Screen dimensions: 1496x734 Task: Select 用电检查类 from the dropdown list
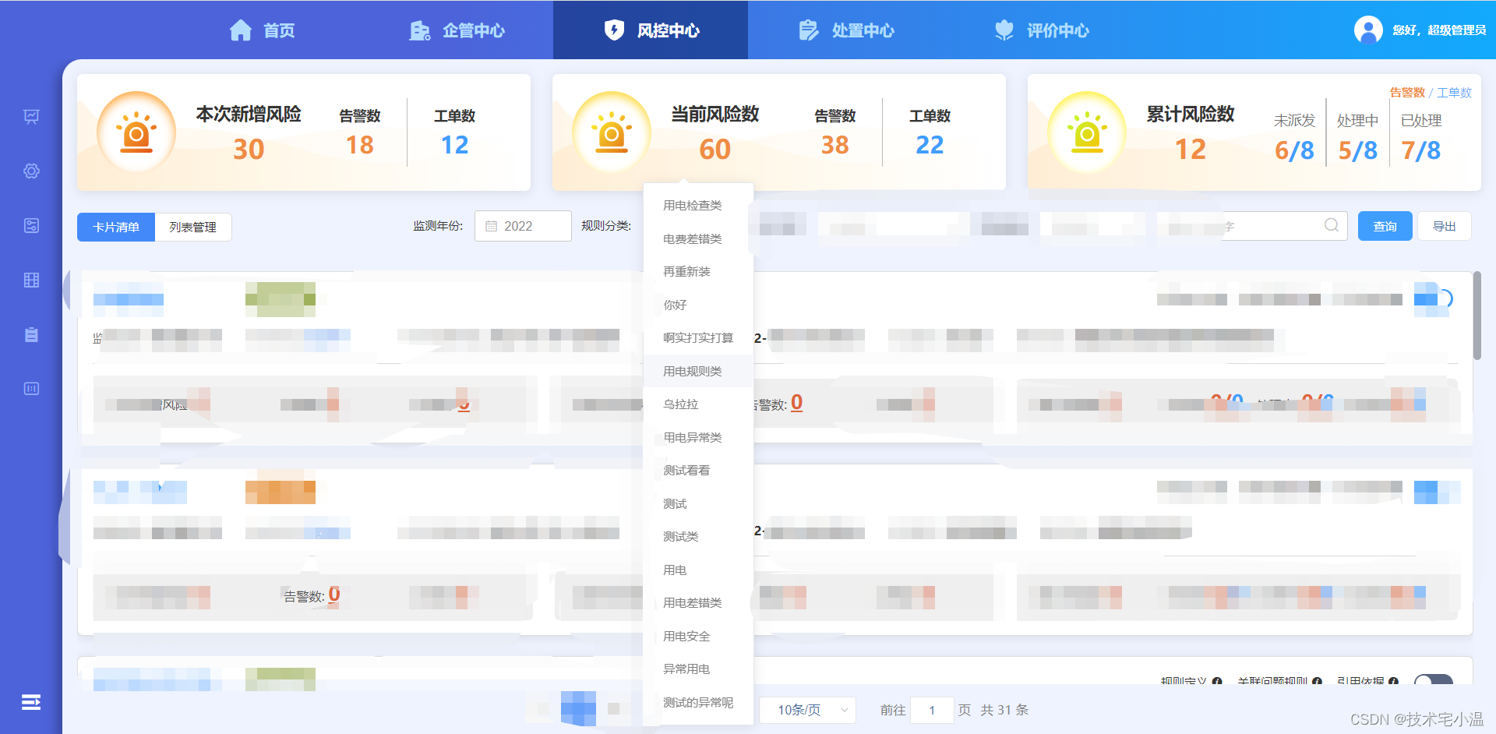point(698,206)
